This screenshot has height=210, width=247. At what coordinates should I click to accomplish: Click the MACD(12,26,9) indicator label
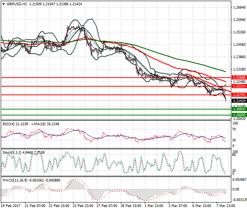point(31,180)
